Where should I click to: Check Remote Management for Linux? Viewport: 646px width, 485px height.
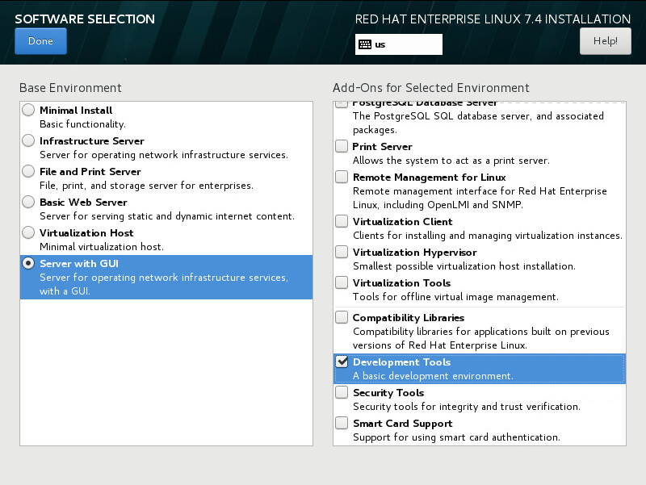342,177
